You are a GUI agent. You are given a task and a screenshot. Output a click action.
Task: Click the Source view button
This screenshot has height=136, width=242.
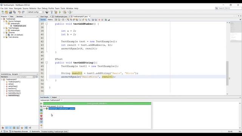[43, 20]
